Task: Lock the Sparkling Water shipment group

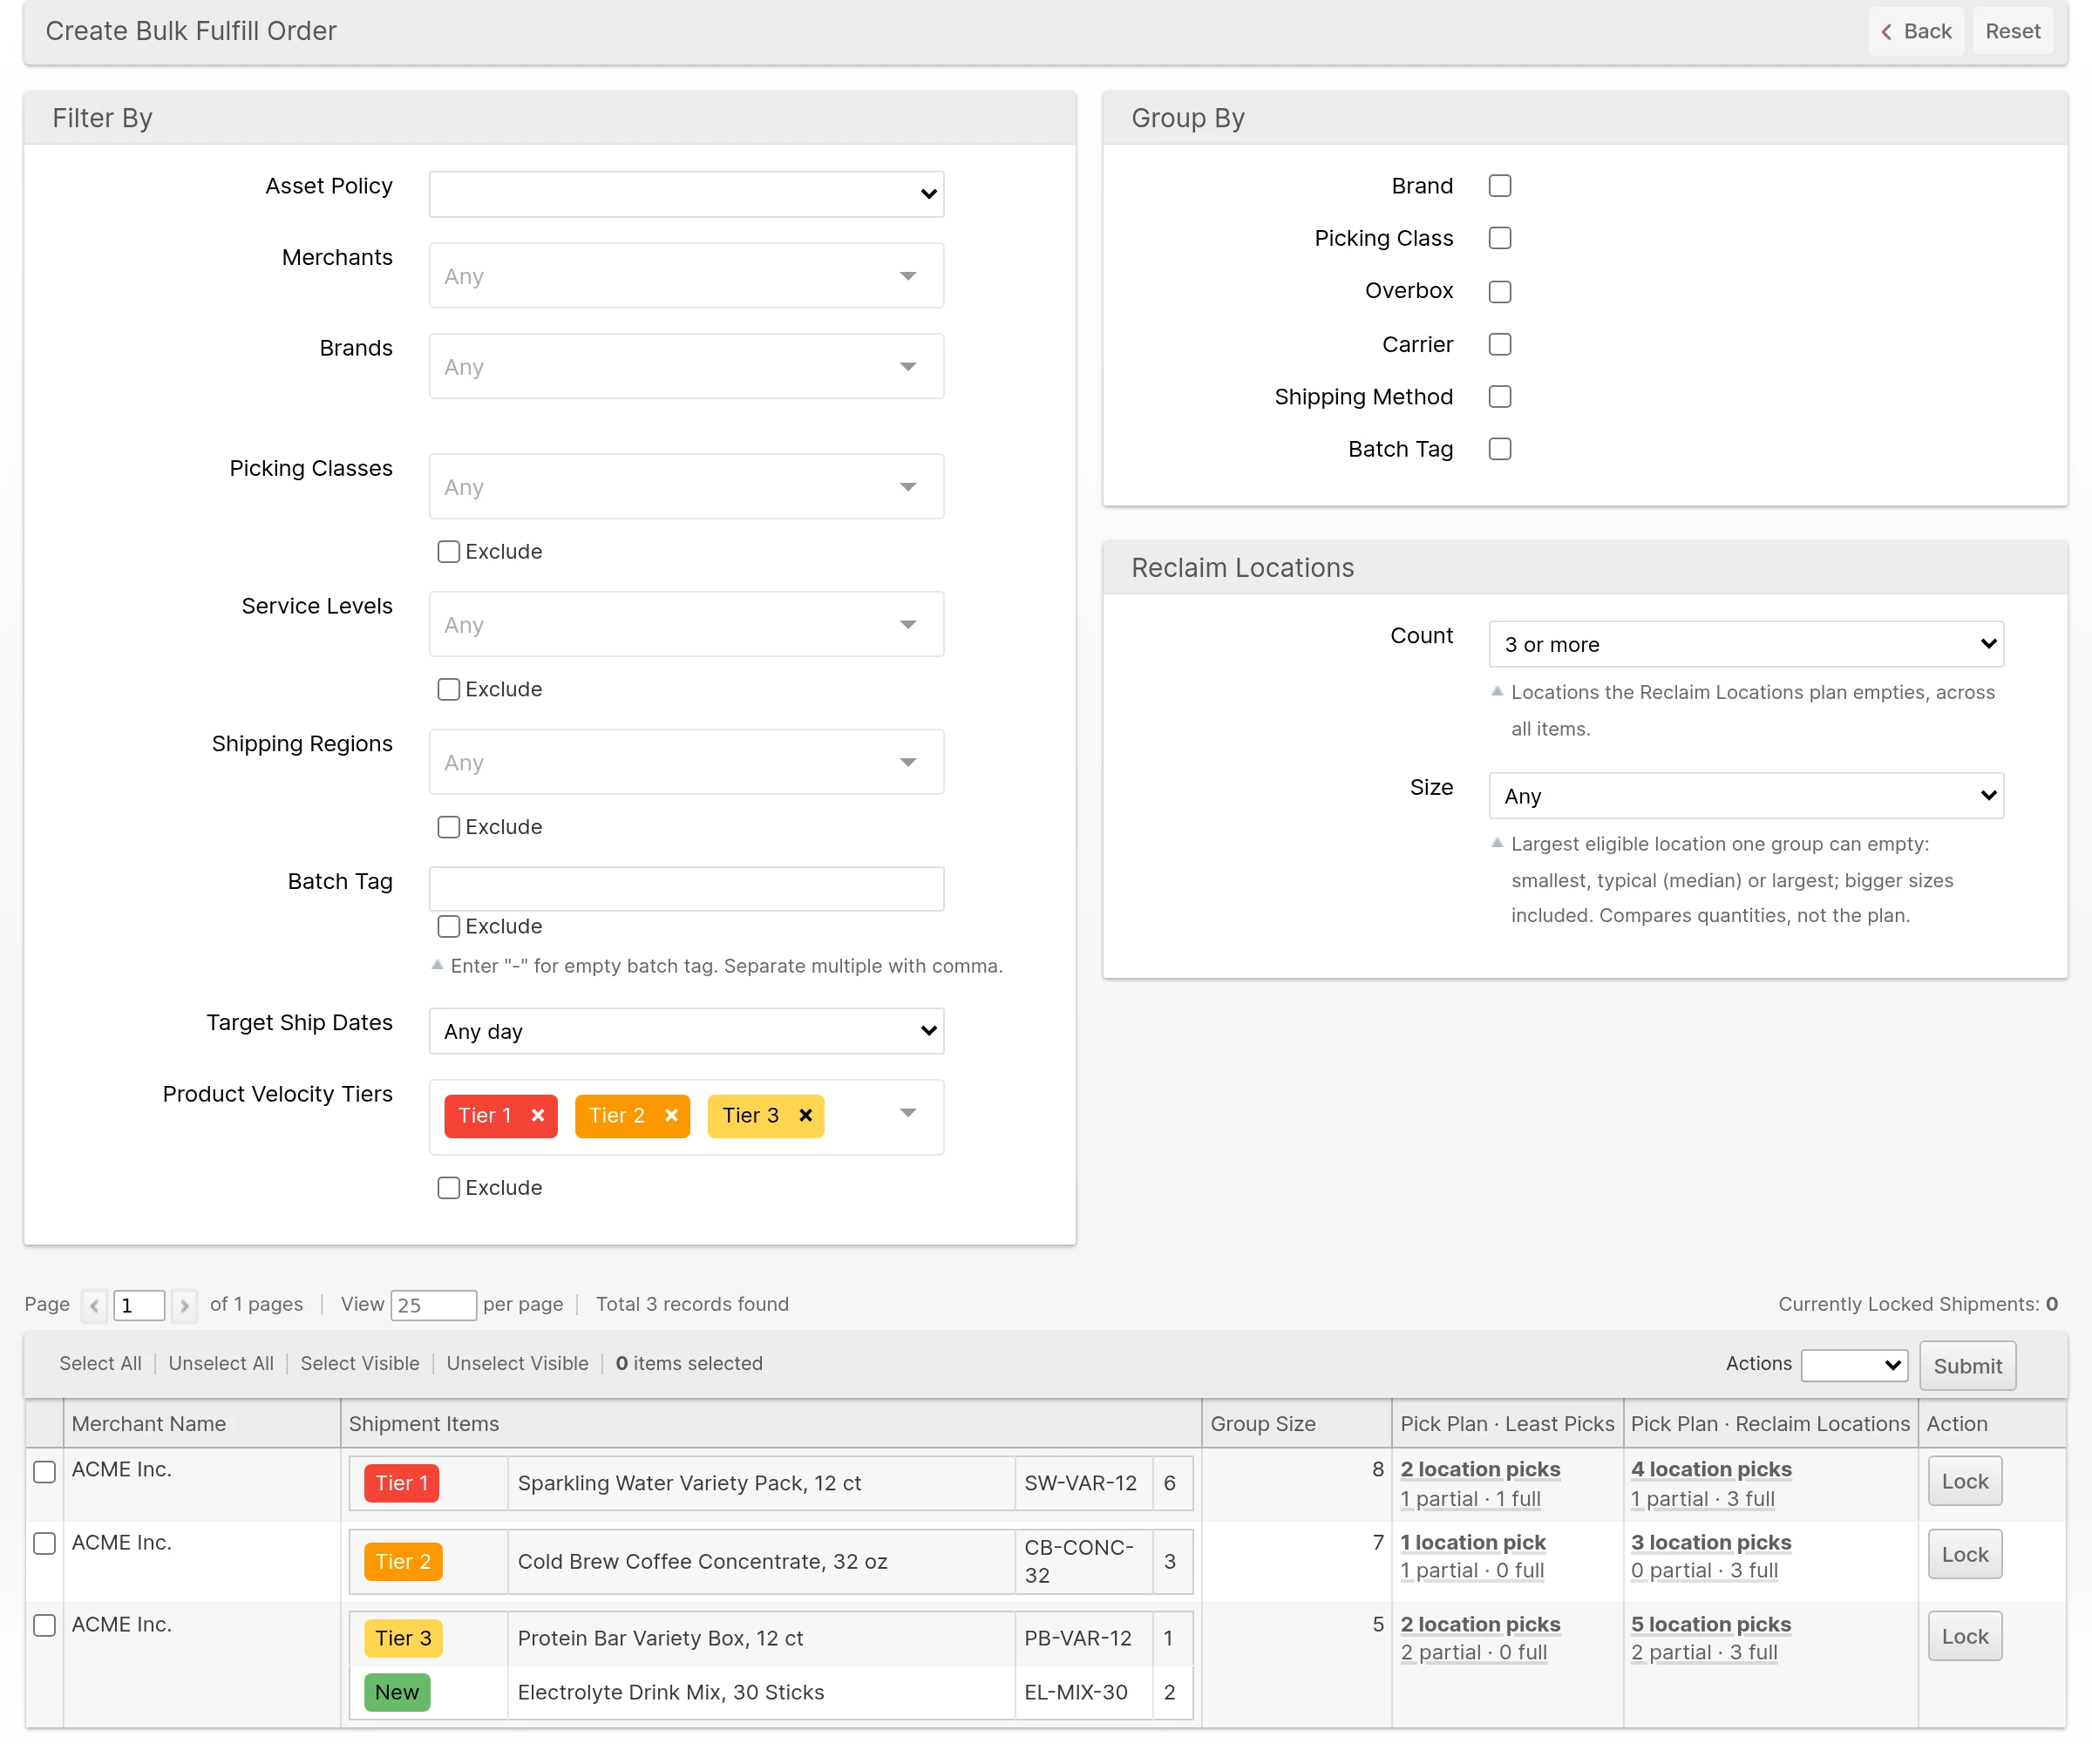Action: (1965, 1481)
